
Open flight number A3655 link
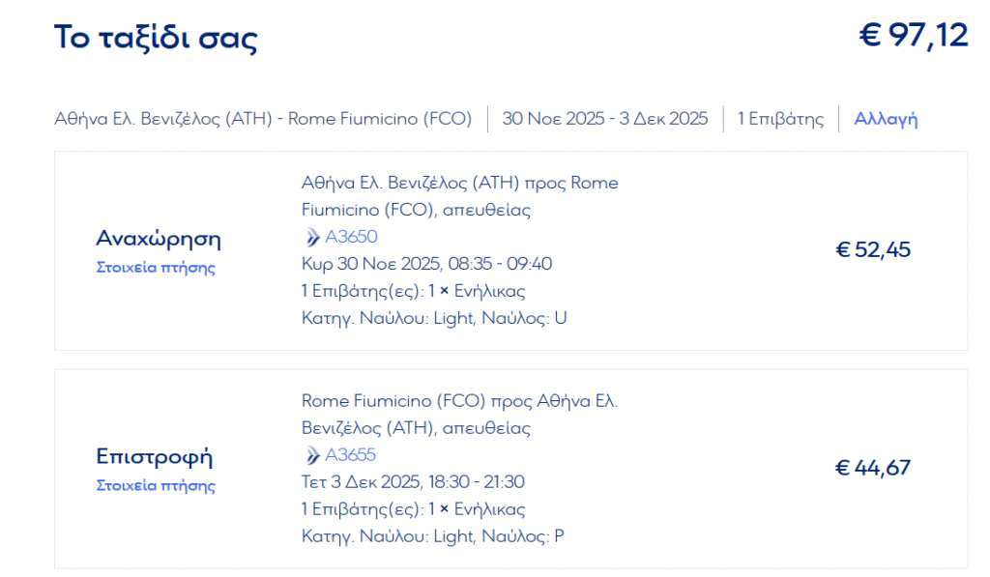point(350,455)
